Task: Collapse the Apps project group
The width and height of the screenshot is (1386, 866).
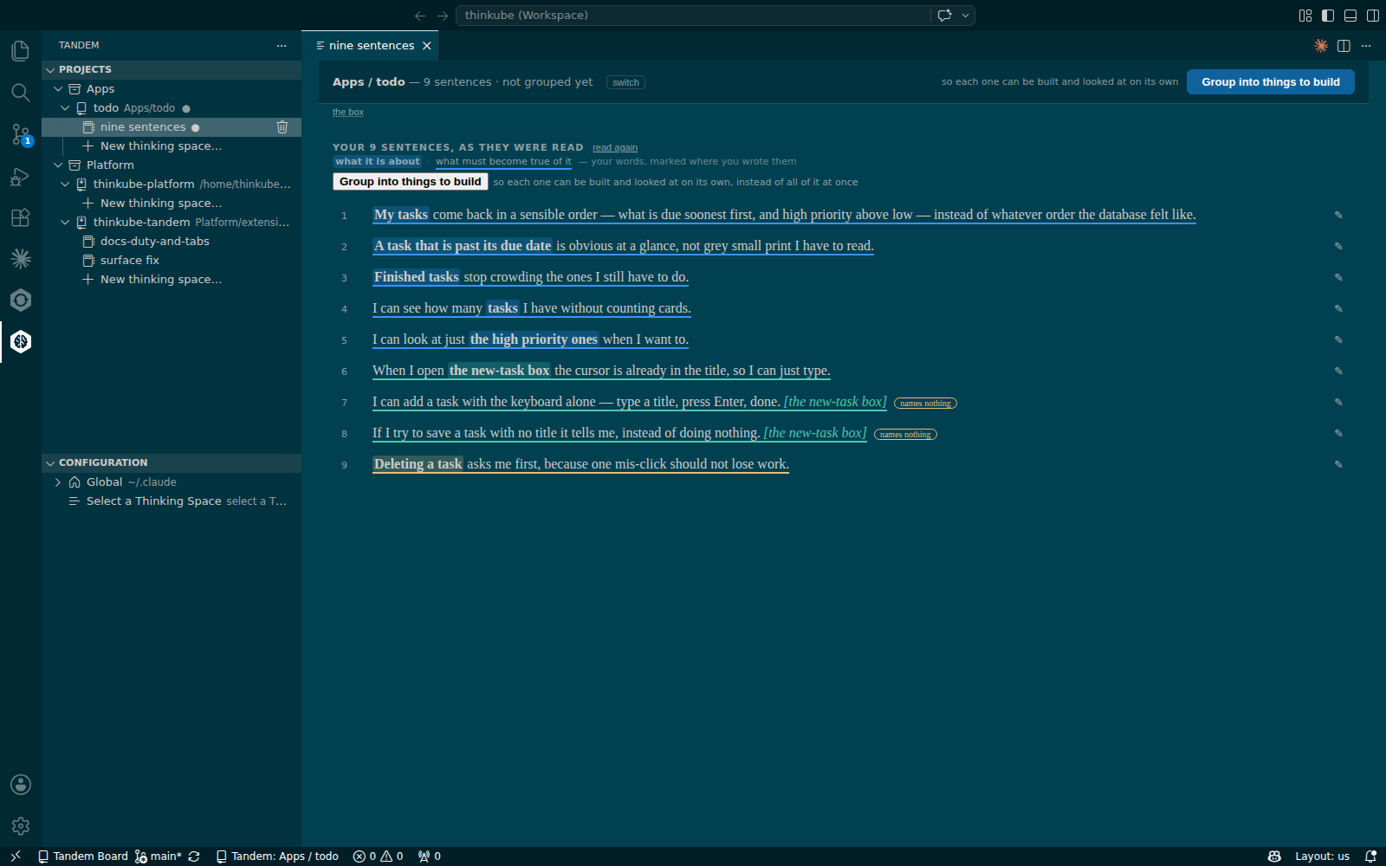Action: point(58,89)
